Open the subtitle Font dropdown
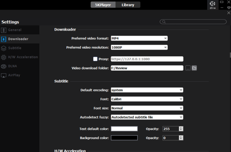The image size is (231, 152). (147, 99)
